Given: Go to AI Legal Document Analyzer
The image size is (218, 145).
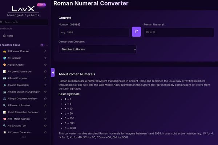Looking at the screenshot, I should click(23, 99).
